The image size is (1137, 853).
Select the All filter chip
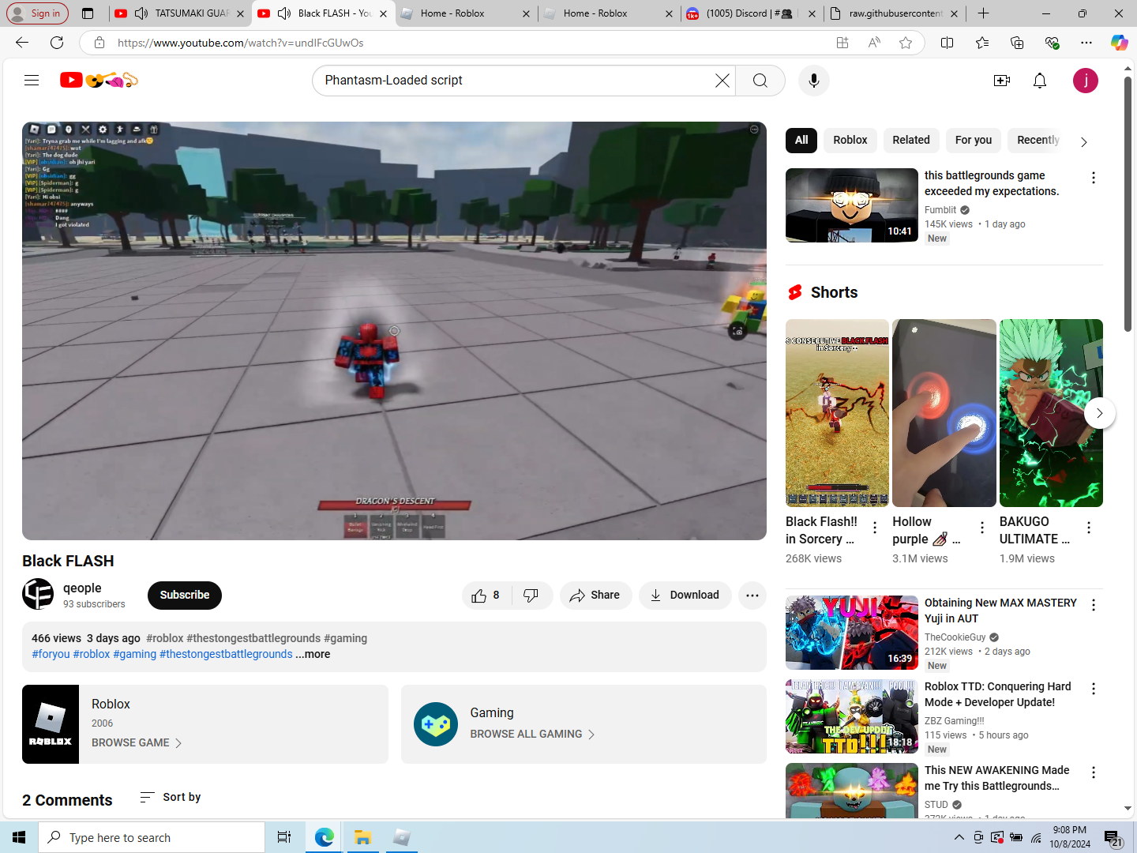[x=801, y=140]
